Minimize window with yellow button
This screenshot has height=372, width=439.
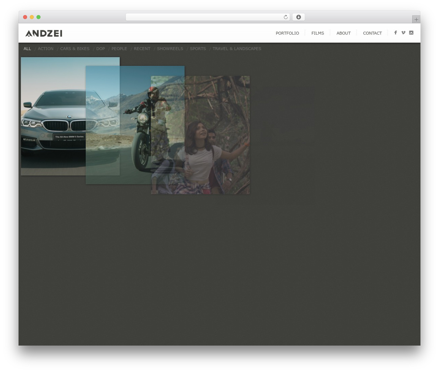click(x=32, y=17)
